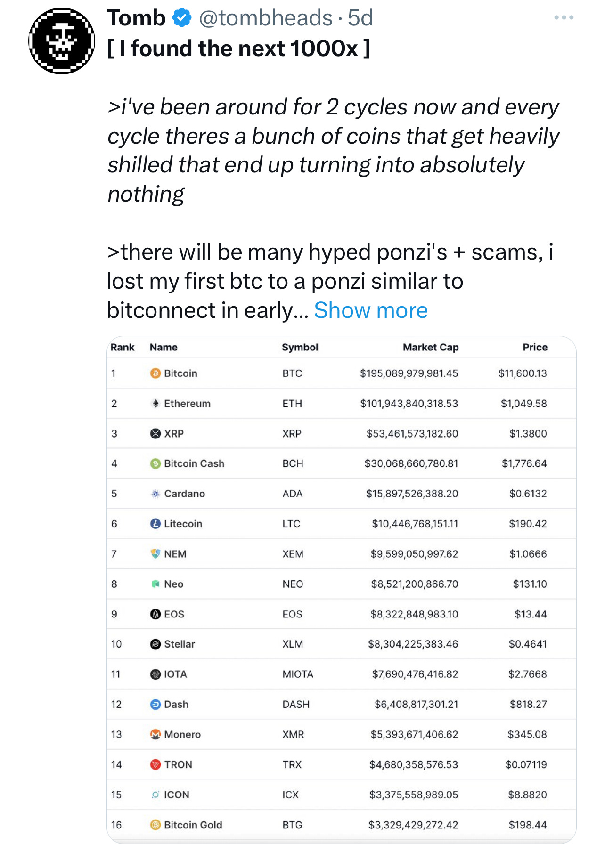The height and width of the screenshot is (852, 605).
Task: Click the Litecoin logo icon
Action: tap(155, 524)
